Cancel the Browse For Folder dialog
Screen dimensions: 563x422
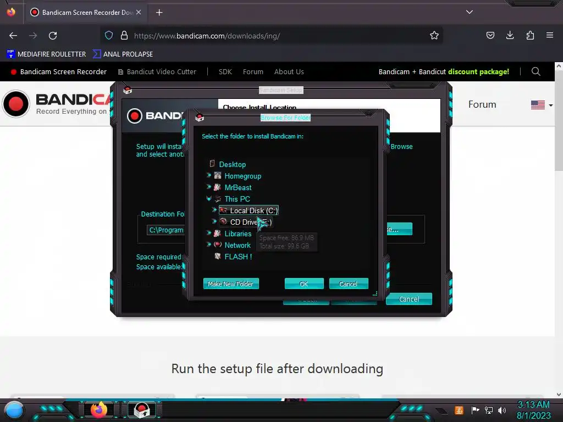tap(349, 284)
